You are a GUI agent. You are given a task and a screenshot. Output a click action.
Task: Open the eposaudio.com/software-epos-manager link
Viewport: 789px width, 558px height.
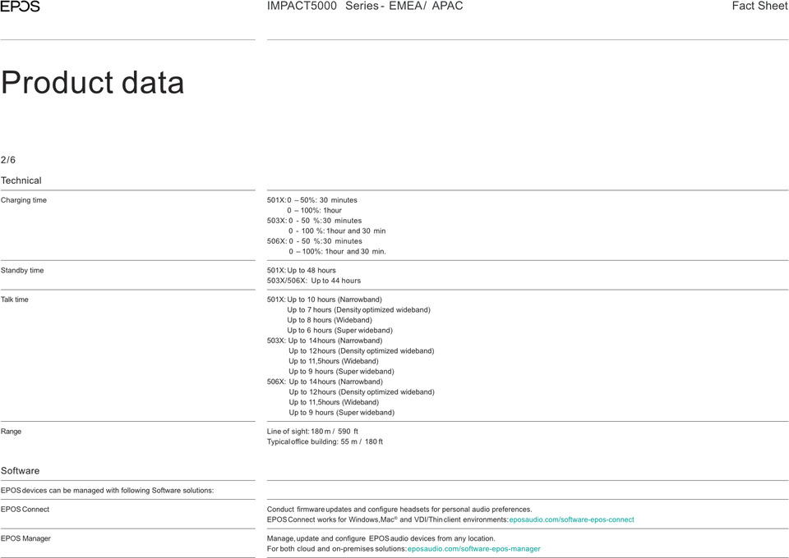(x=473, y=548)
